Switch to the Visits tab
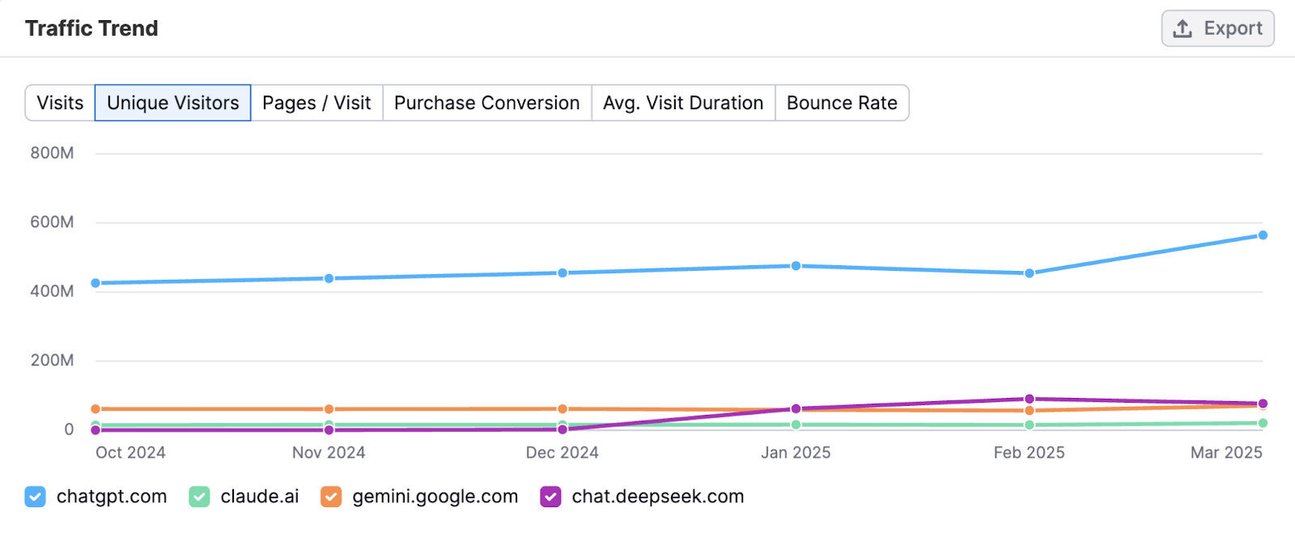 [x=58, y=103]
